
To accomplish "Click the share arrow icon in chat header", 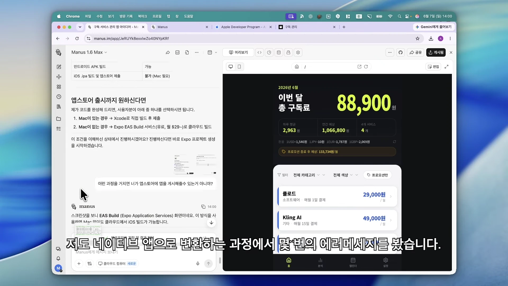I will [168, 52].
